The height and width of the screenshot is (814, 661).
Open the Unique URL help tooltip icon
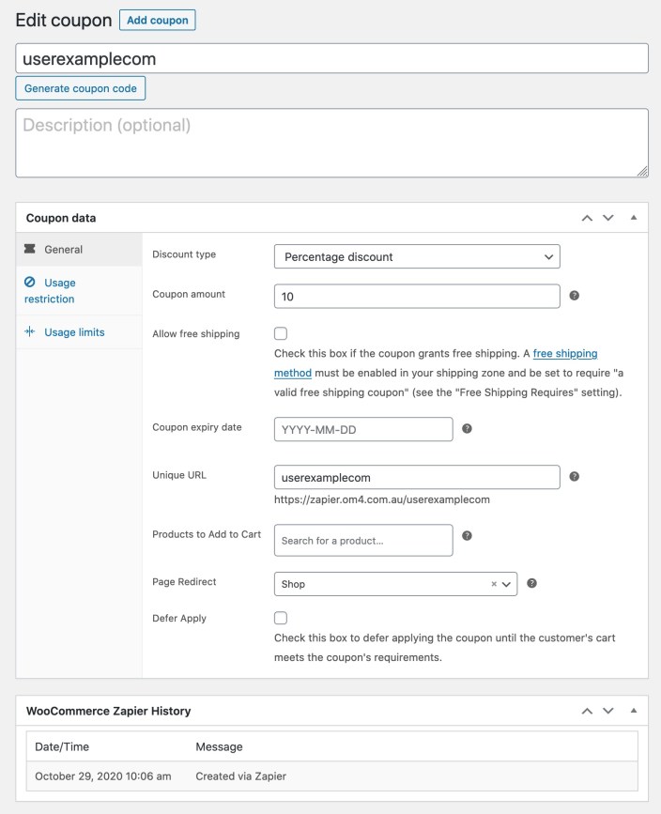click(575, 476)
